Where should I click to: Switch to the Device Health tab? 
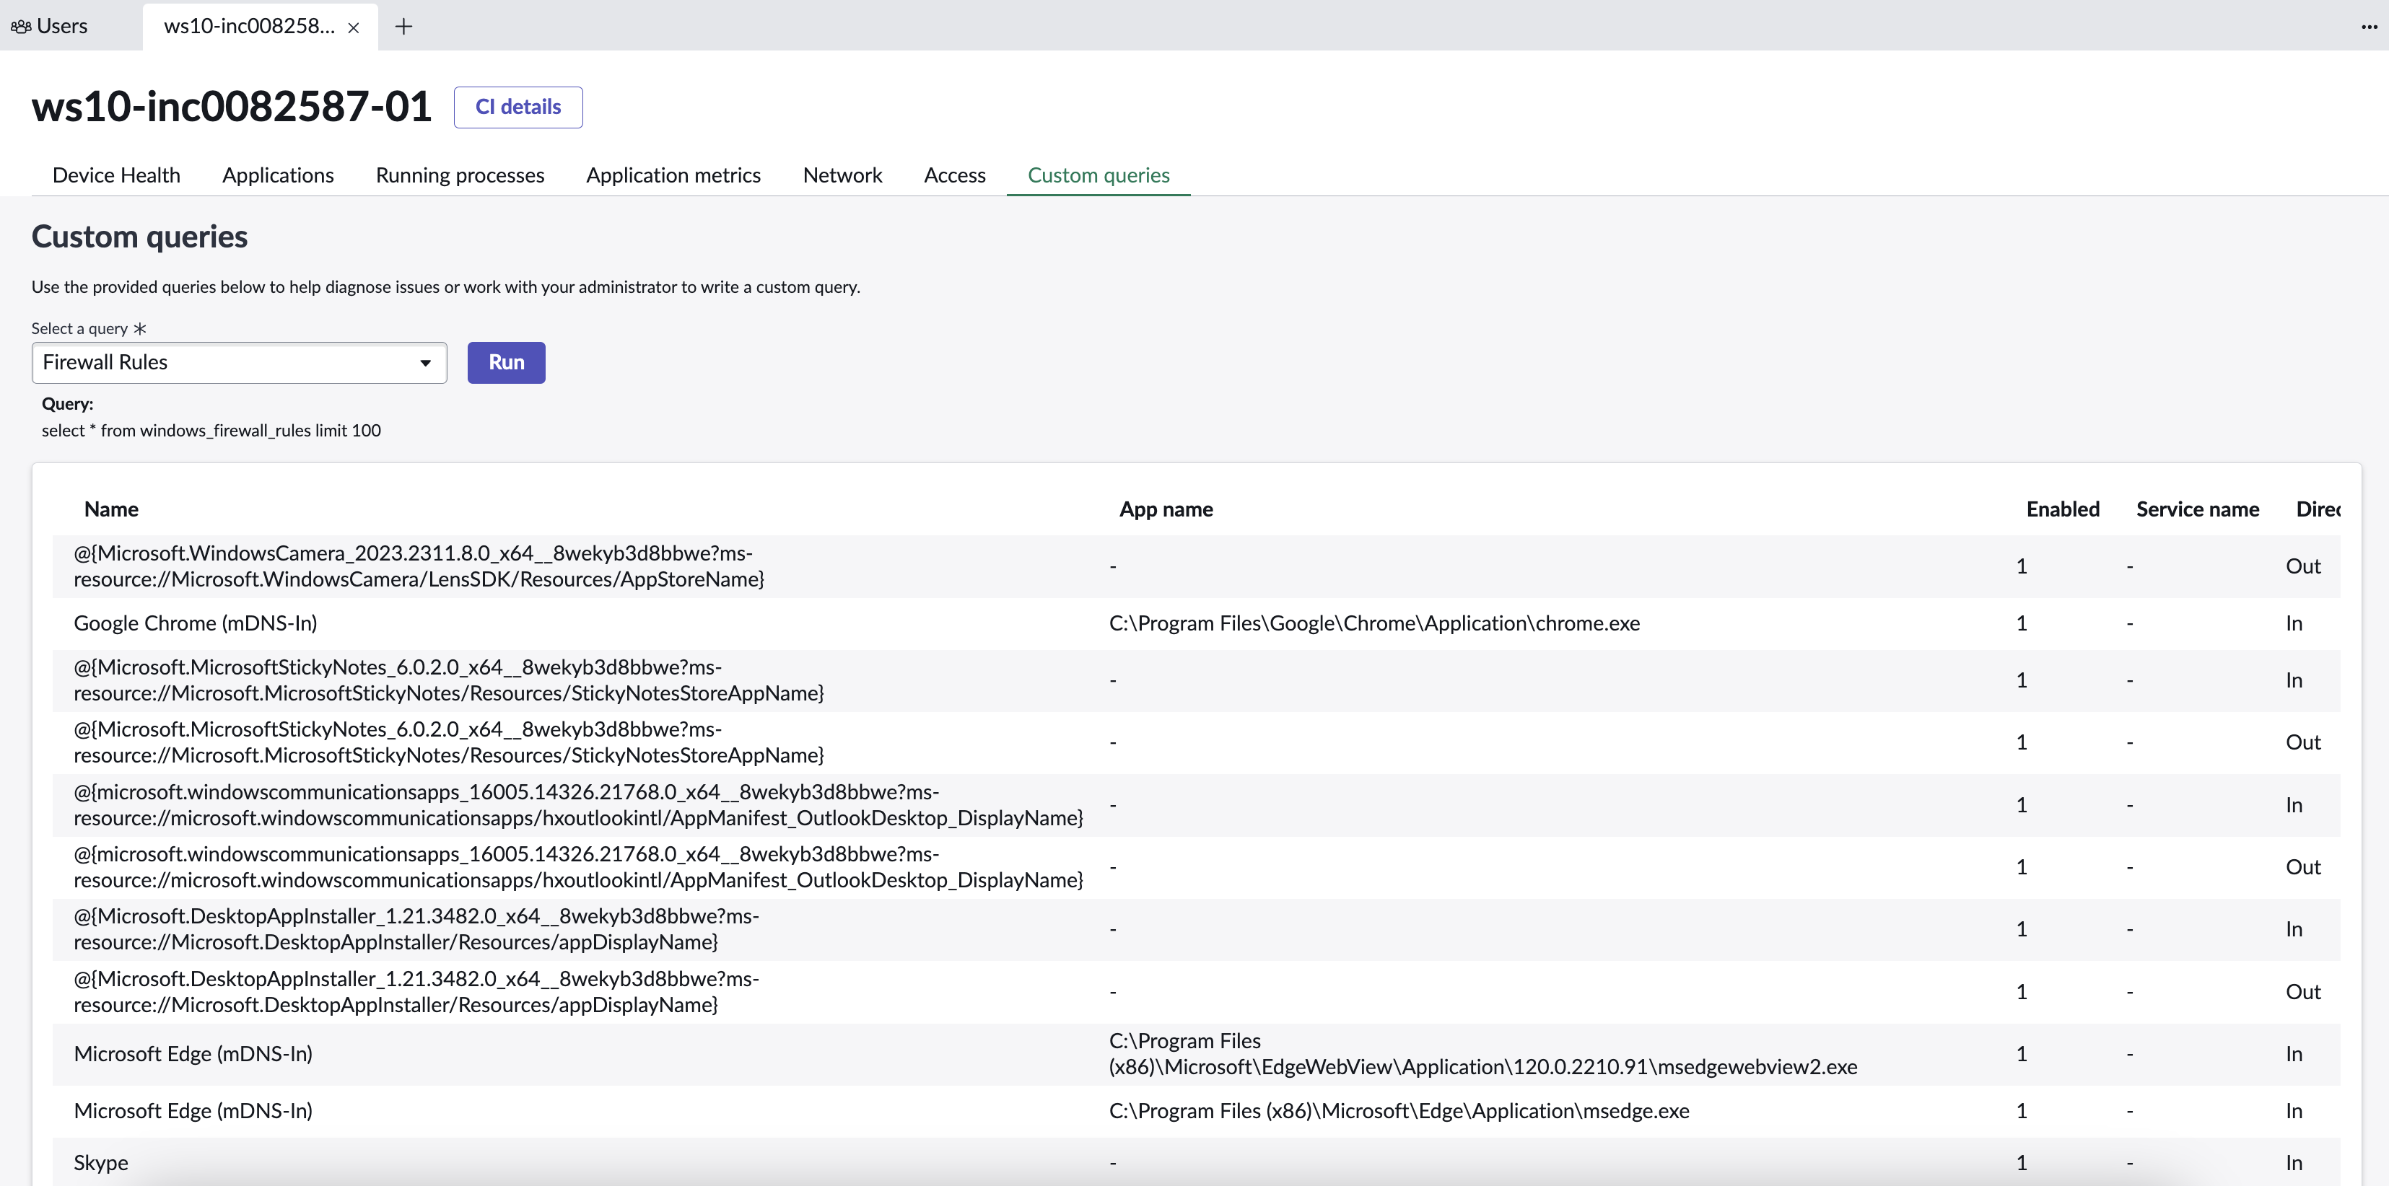pyautogui.click(x=116, y=175)
